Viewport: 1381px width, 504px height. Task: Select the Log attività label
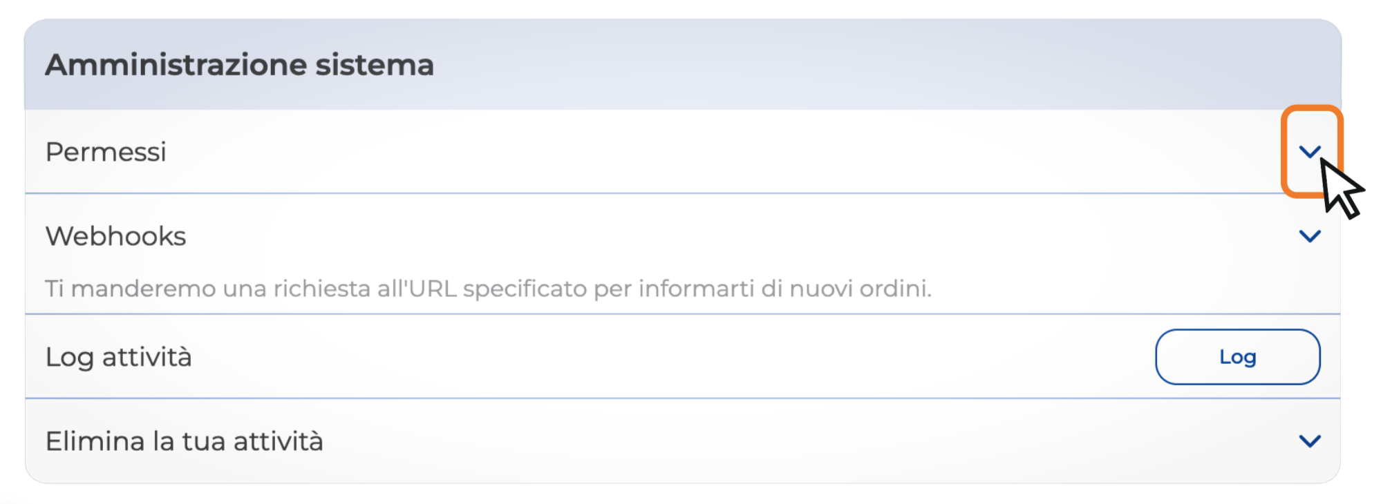tap(118, 357)
